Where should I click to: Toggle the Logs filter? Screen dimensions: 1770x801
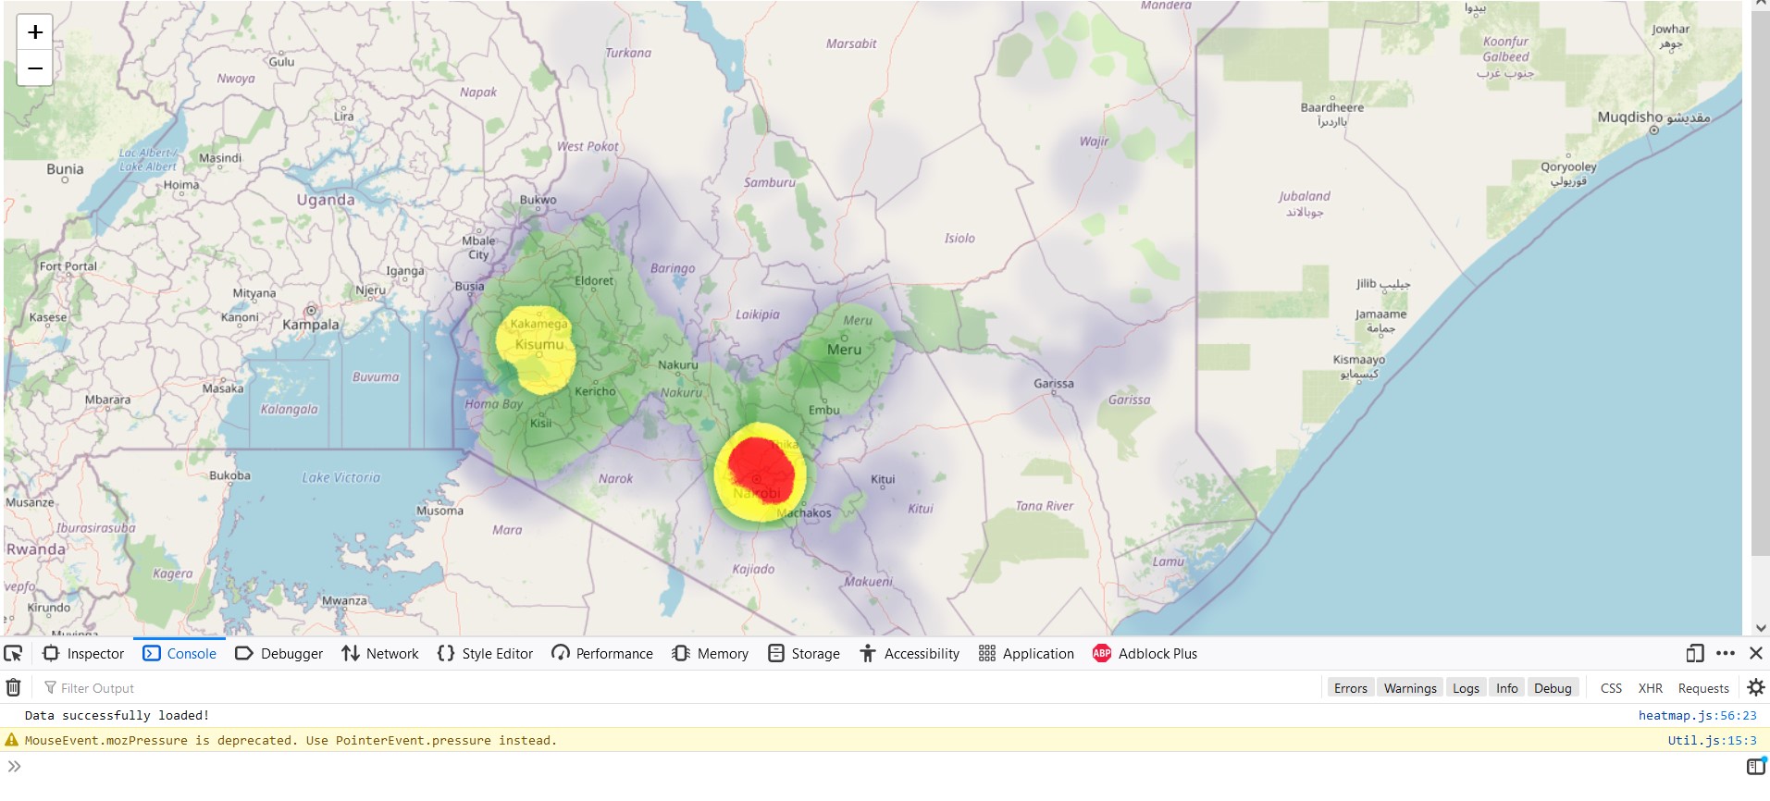[1466, 688]
